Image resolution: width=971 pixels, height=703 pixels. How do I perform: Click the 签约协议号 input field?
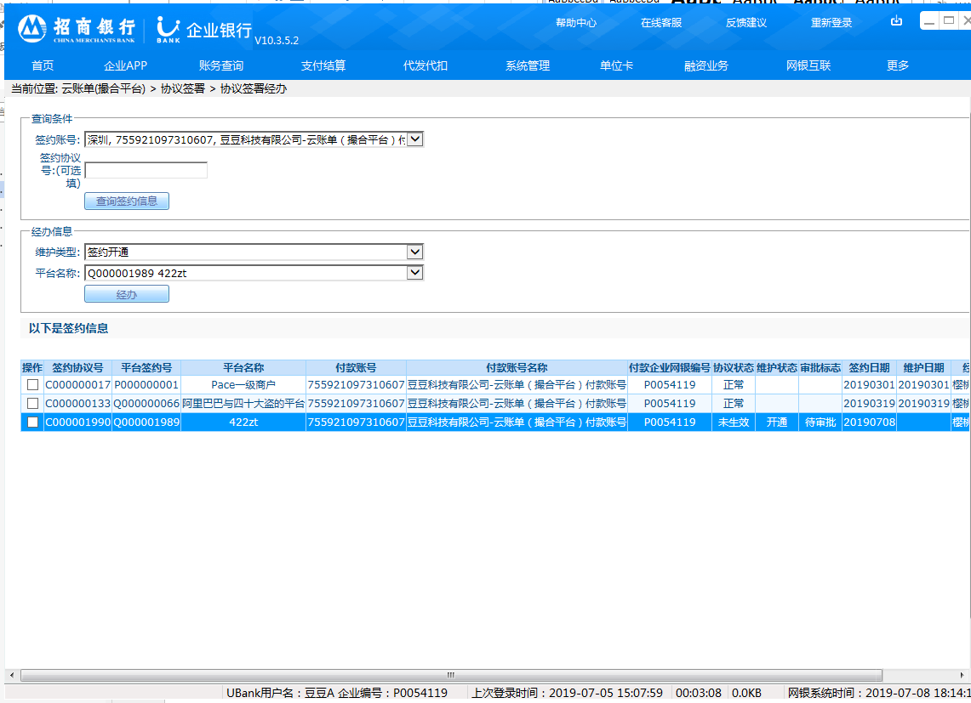(146, 170)
